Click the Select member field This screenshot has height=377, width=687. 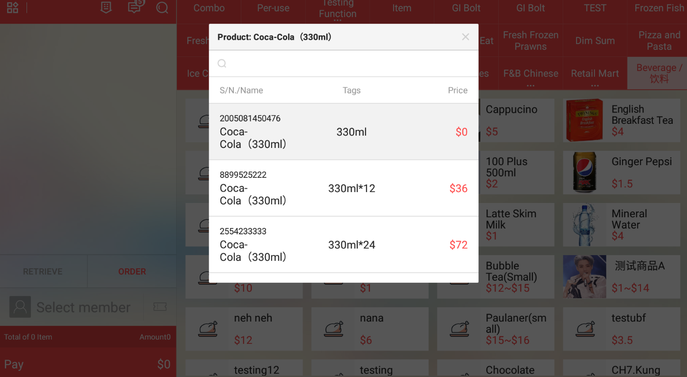point(83,307)
